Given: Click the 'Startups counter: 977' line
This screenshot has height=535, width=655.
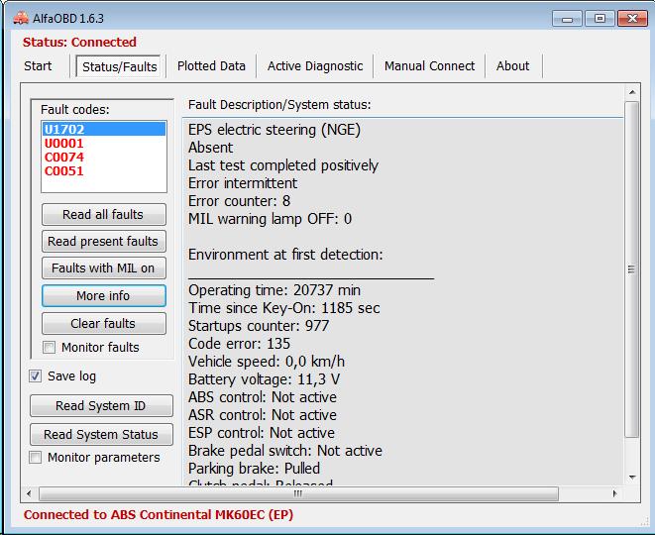Looking at the screenshot, I should tap(259, 326).
